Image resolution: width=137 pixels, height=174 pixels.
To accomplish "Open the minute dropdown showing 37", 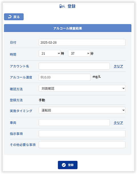I will tap(79, 53).
